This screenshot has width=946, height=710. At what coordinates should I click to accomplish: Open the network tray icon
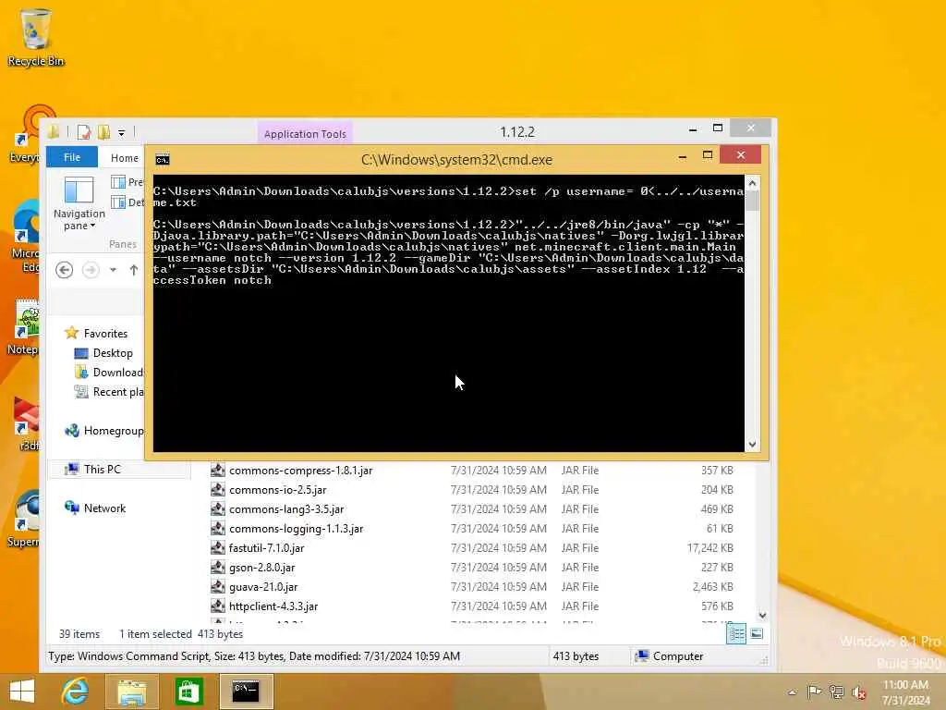[x=837, y=692]
